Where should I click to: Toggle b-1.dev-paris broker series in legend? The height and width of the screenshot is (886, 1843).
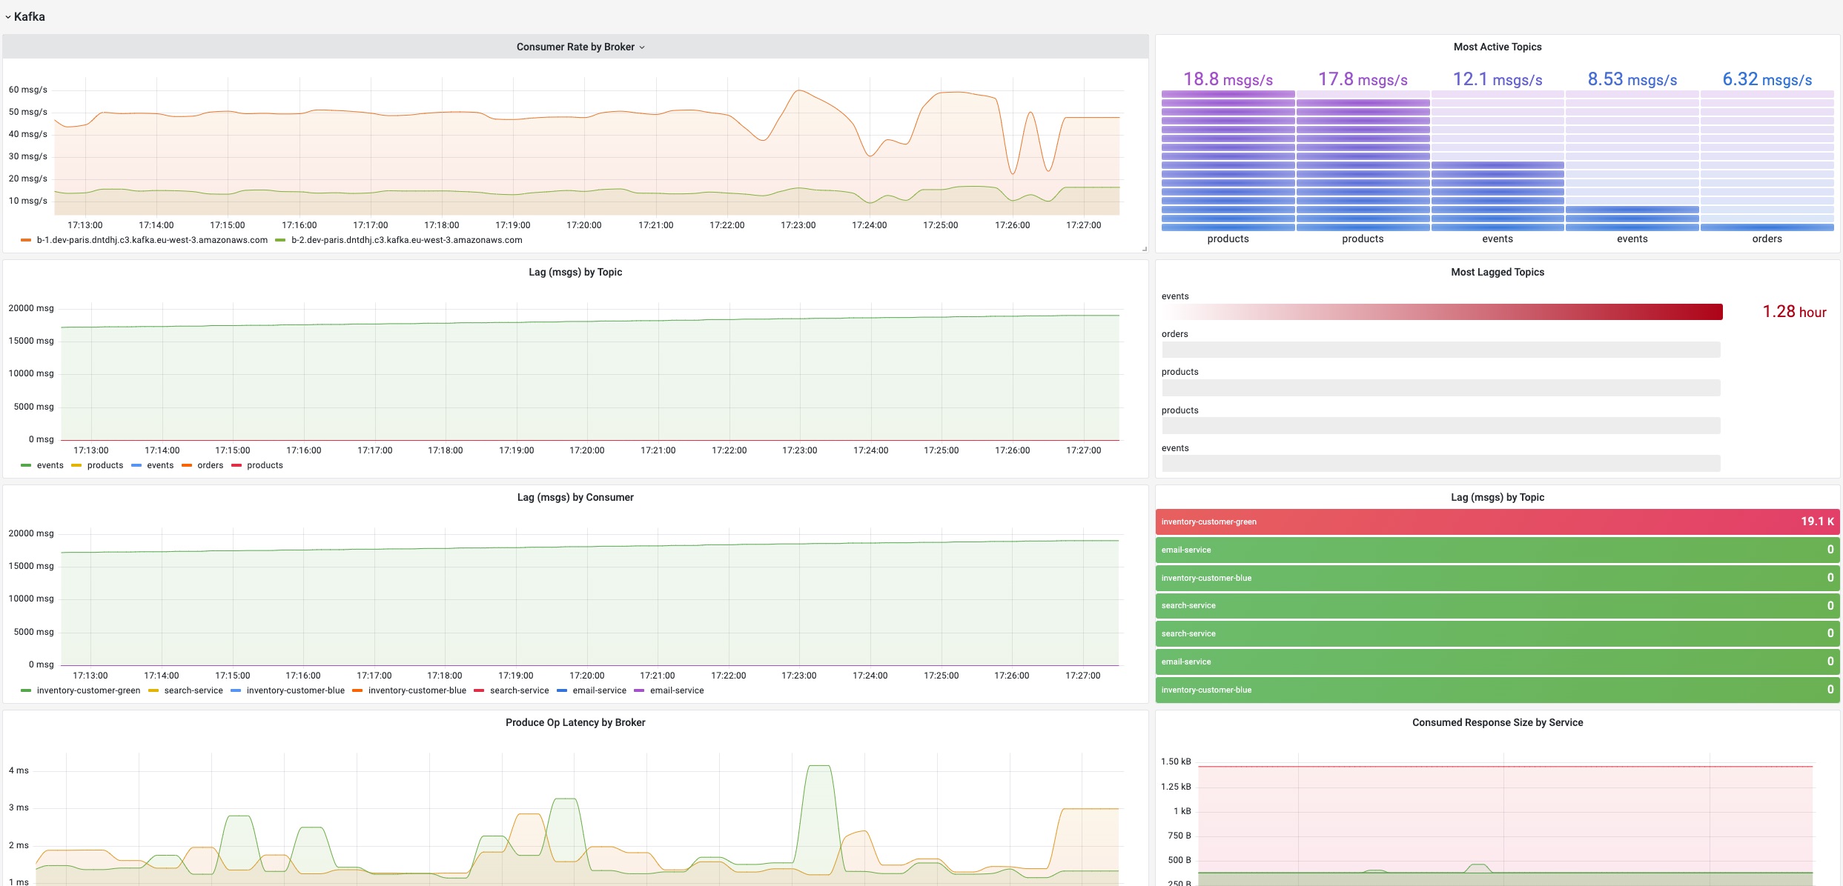pos(152,240)
